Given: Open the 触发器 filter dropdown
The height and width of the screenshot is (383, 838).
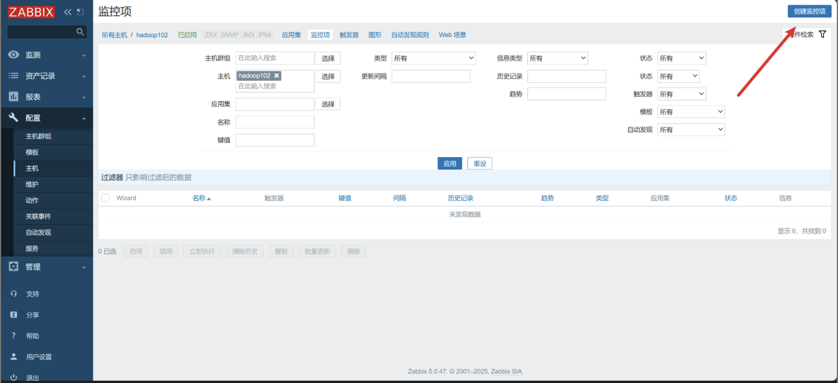Looking at the screenshot, I should tap(681, 94).
